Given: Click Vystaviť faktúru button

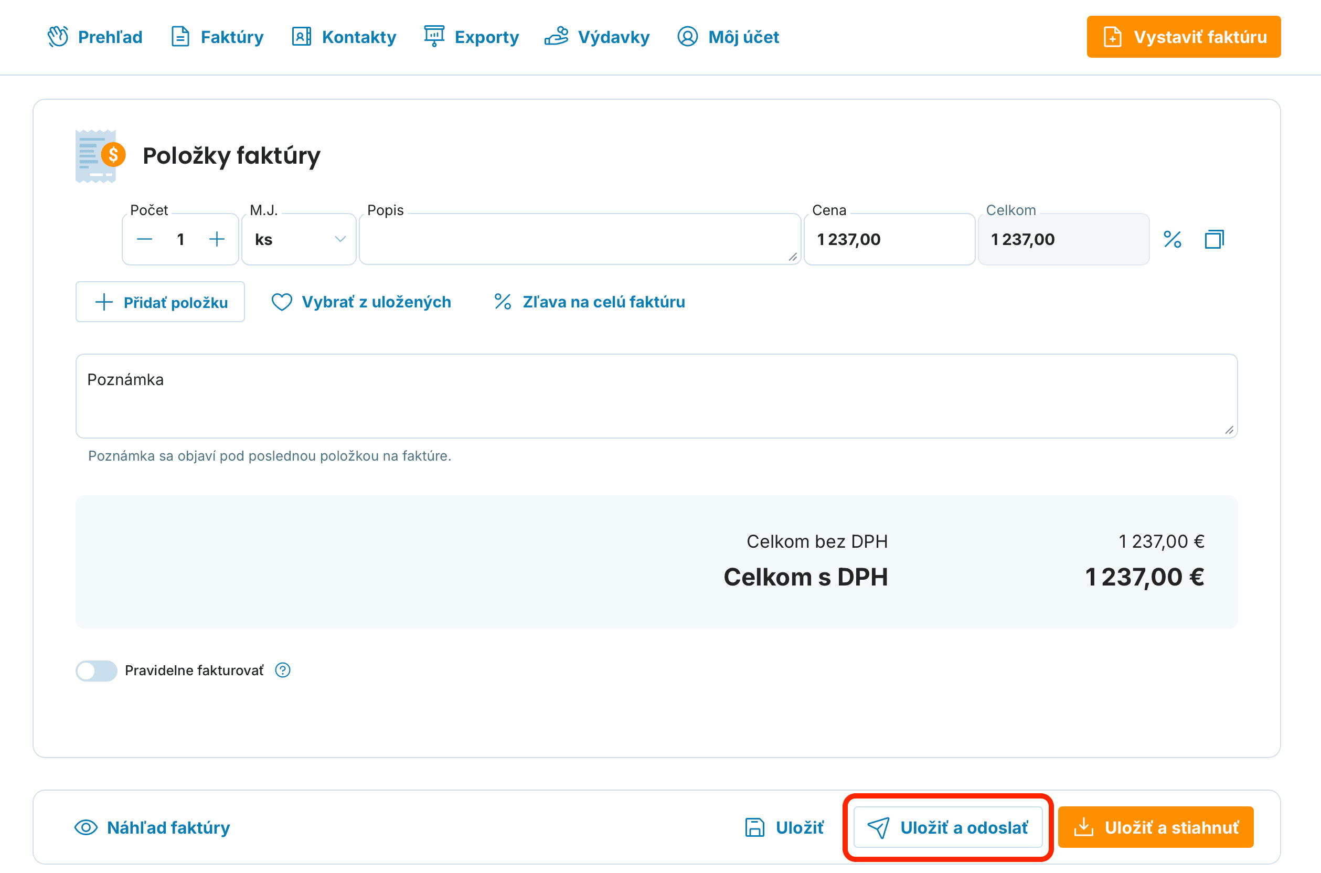Looking at the screenshot, I should pos(1184,37).
